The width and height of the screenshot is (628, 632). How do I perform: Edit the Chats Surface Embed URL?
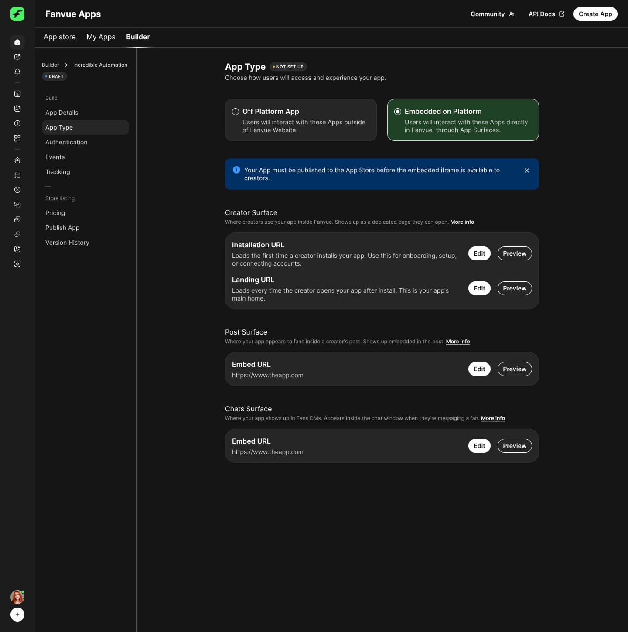[x=479, y=446]
